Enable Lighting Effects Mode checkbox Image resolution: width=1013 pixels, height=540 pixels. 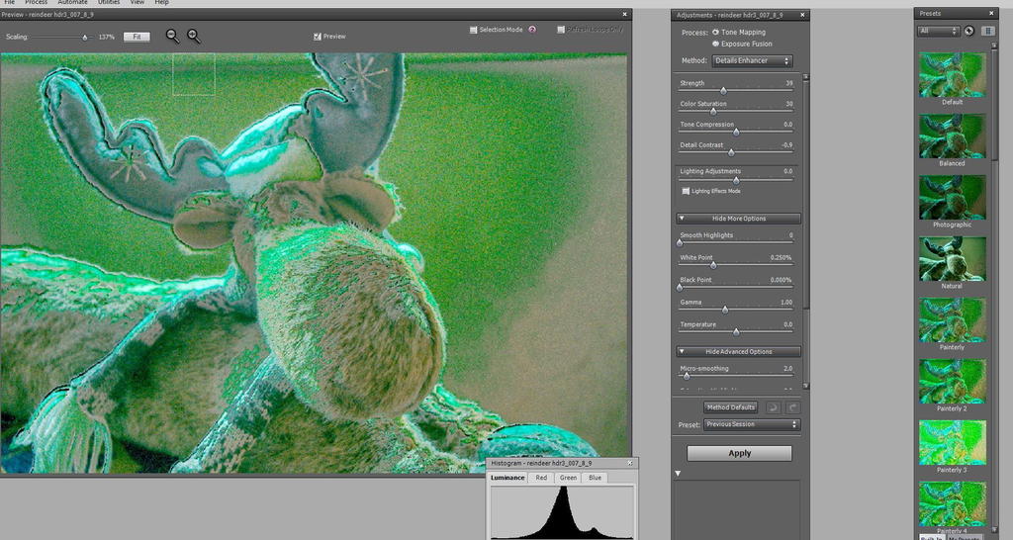click(686, 191)
